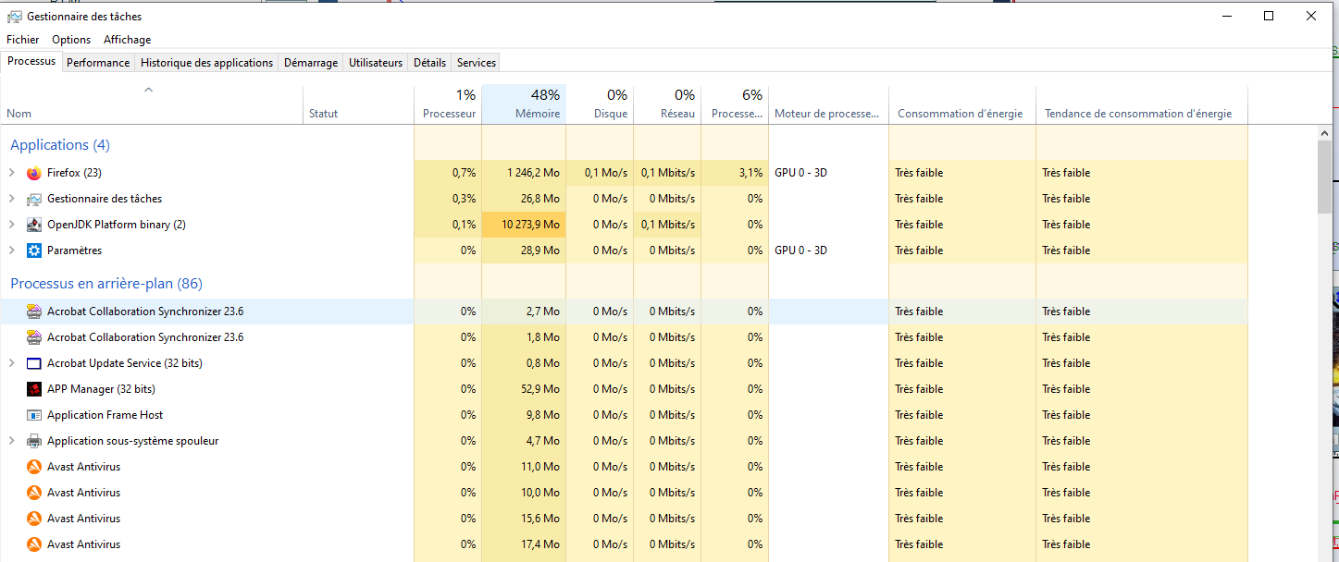Image resolution: width=1339 pixels, height=562 pixels.
Task: Sort by Réseau column header
Action: coord(667,105)
